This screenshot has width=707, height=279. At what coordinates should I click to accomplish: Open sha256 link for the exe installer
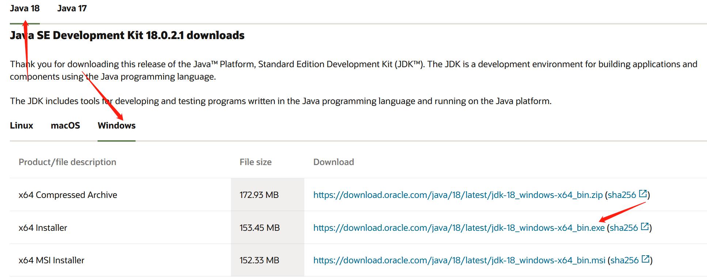(624, 228)
